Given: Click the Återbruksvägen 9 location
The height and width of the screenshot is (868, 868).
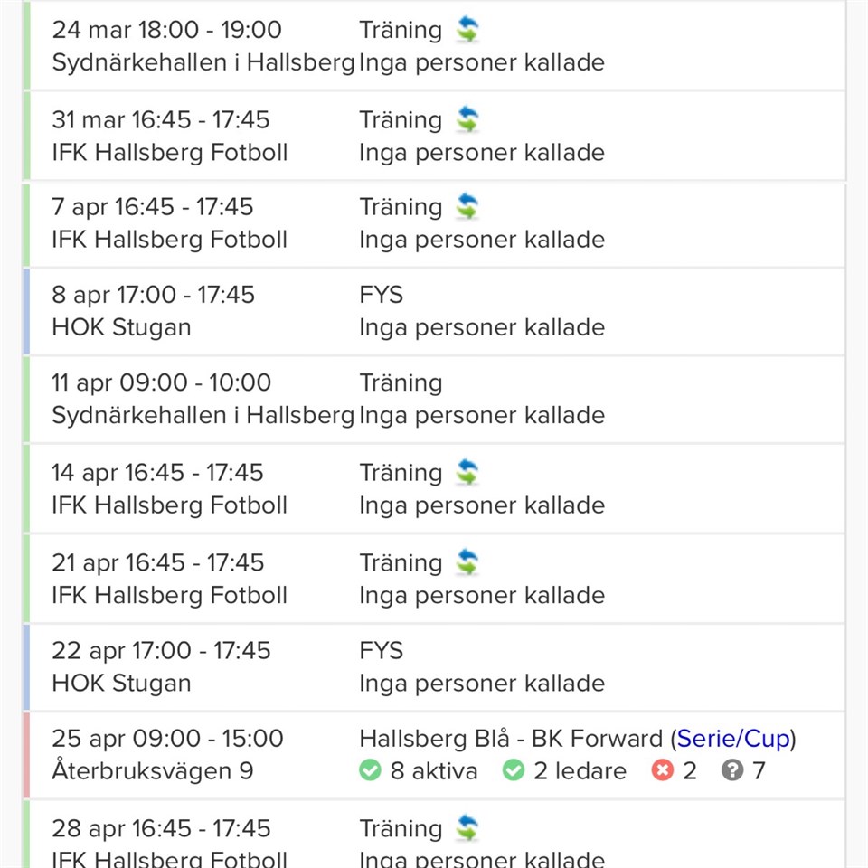Looking at the screenshot, I should click(153, 771).
